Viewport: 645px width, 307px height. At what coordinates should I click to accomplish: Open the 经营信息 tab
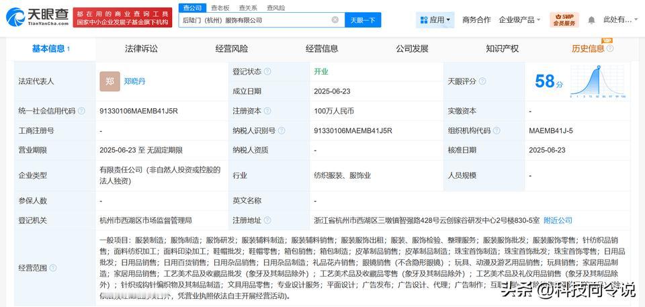pyautogui.click(x=322, y=48)
